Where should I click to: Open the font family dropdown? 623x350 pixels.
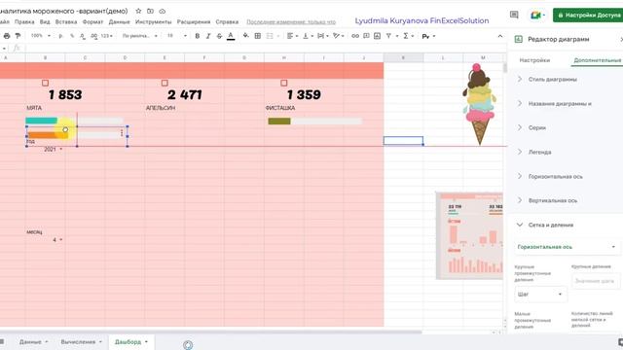(x=139, y=36)
